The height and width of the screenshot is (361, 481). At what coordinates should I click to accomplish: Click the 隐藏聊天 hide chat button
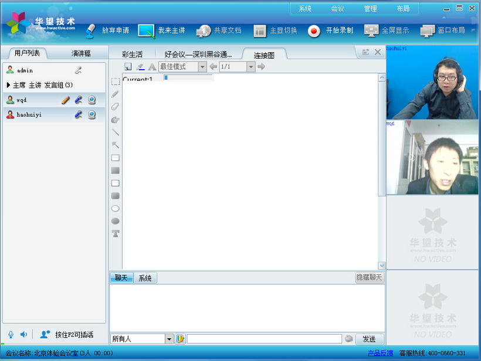[370, 277]
